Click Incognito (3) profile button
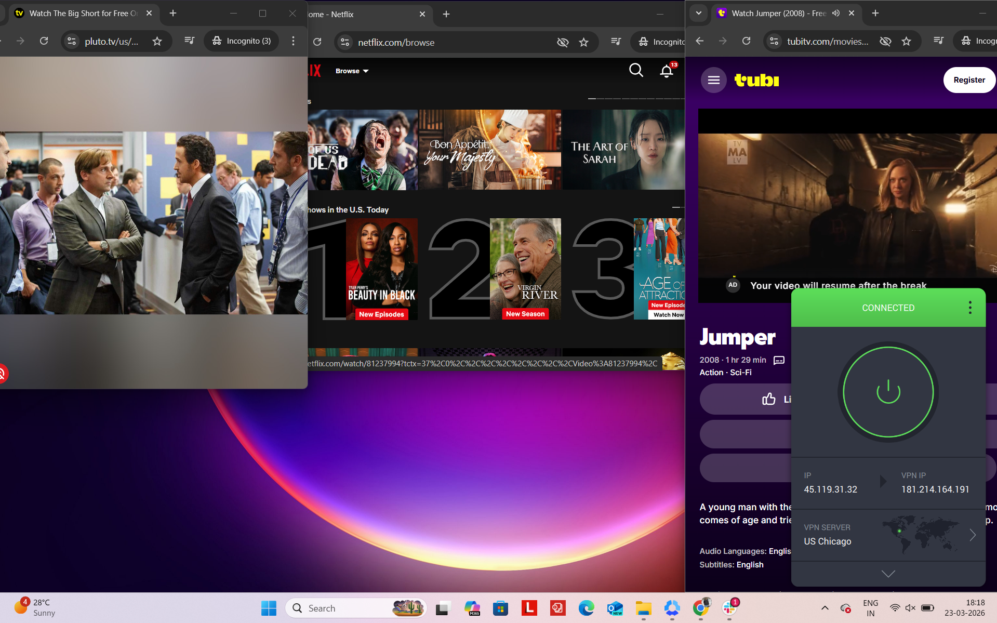The height and width of the screenshot is (623, 997). [242, 41]
